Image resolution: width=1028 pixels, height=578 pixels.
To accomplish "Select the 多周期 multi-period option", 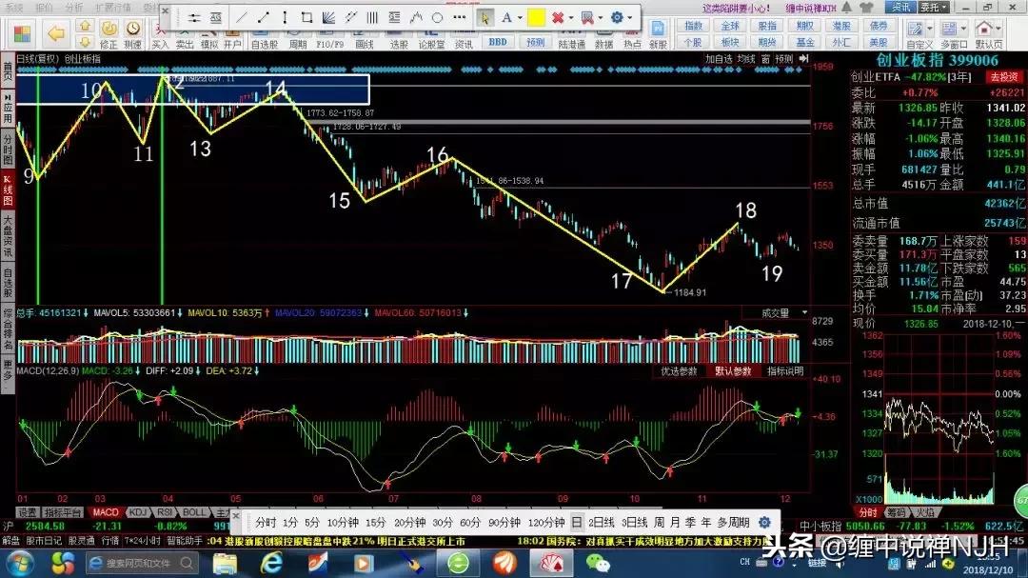I will coord(733,522).
